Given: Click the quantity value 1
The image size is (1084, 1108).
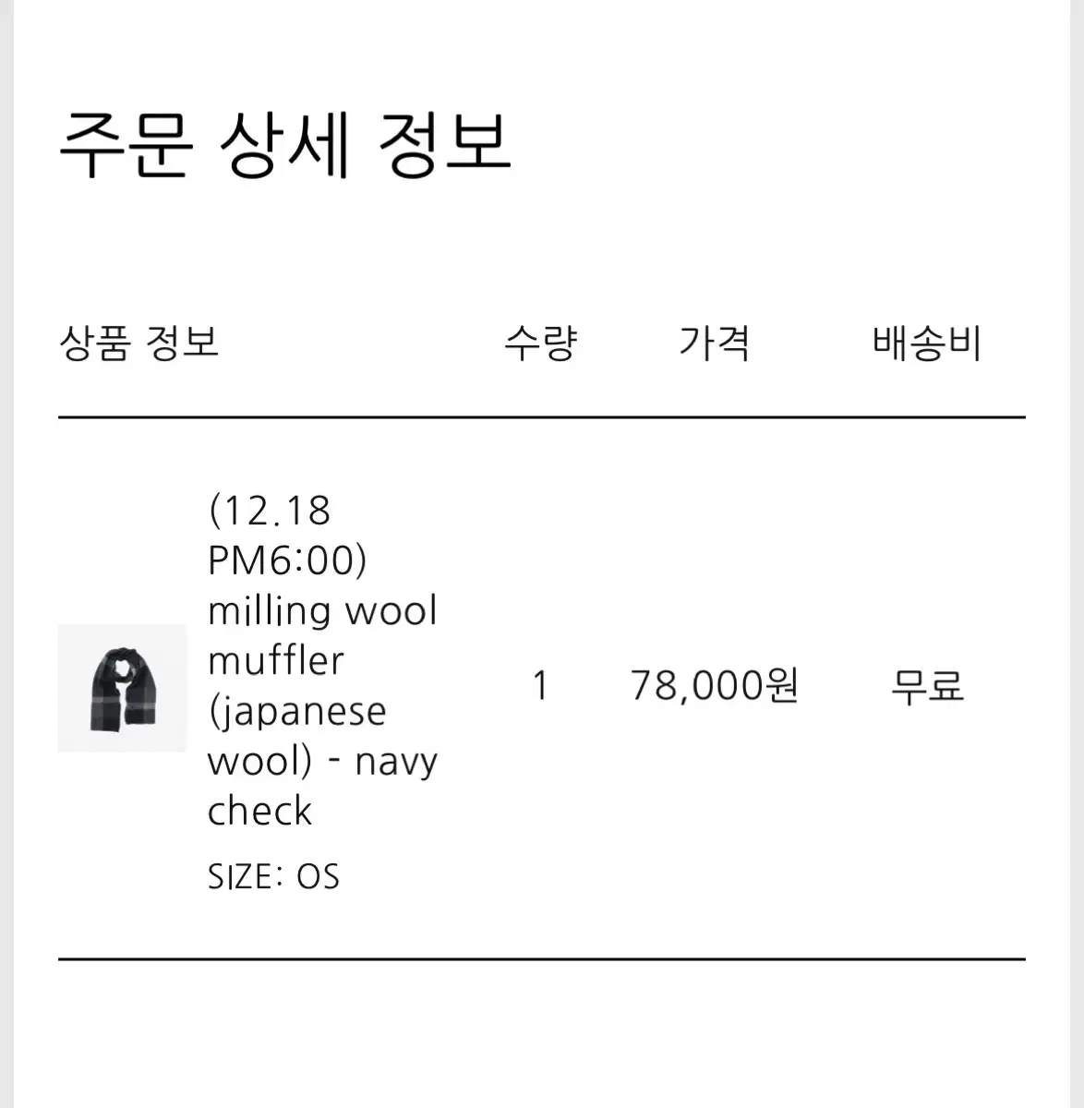Looking at the screenshot, I should pos(541,686).
